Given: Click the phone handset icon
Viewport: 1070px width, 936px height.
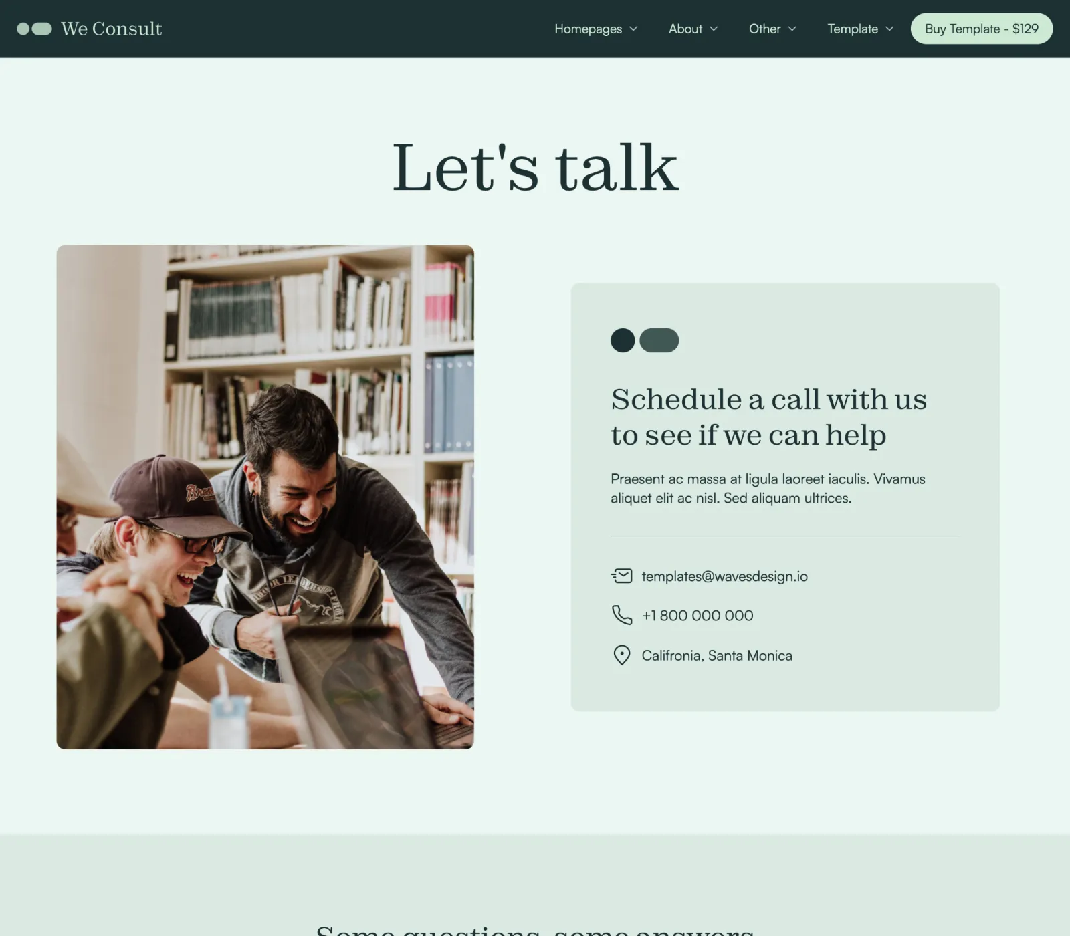Looking at the screenshot, I should tap(621, 615).
